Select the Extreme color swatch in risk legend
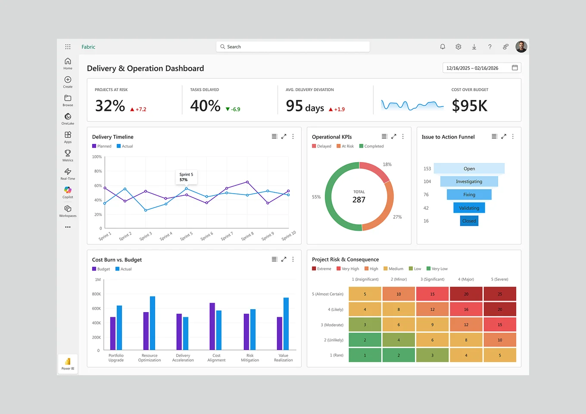This screenshot has width=586, height=414. (314, 268)
